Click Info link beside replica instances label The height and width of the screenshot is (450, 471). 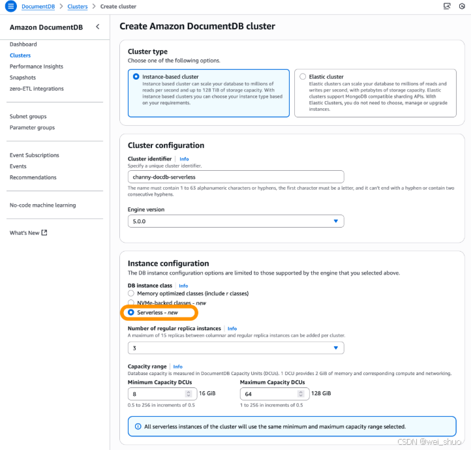pyautogui.click(x=232, y=329)
